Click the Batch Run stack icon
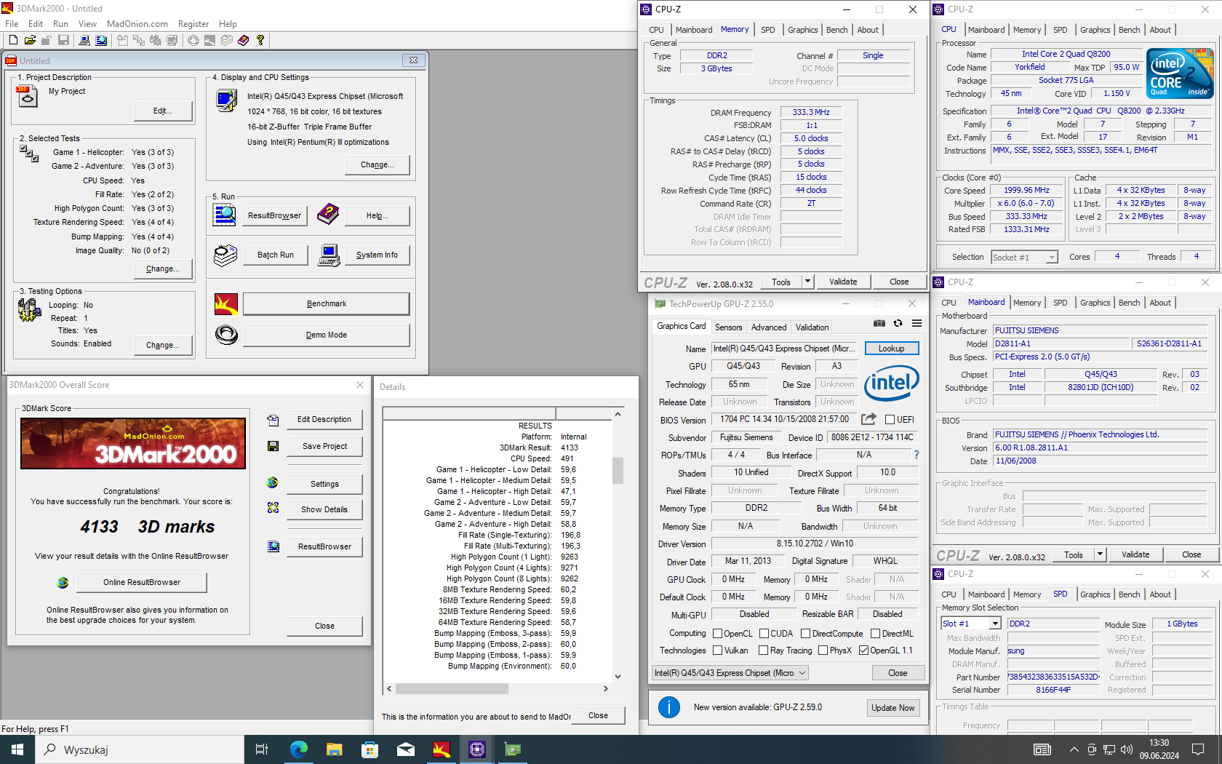Image resolution: width=1222 pixels, height=764 pixels. click(x=225, y=255)
